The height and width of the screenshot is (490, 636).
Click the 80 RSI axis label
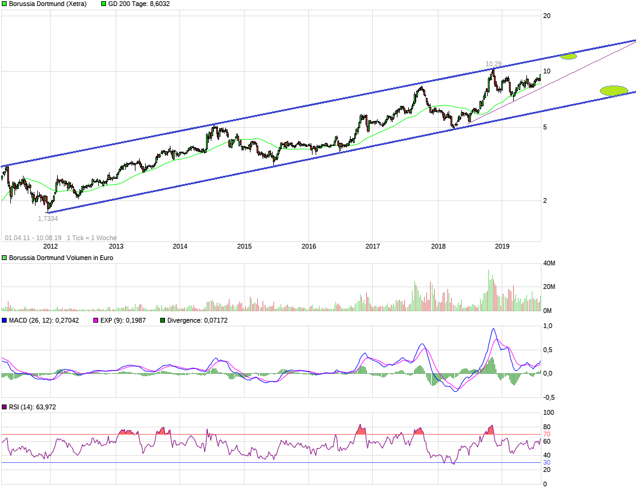coord(547,427)
